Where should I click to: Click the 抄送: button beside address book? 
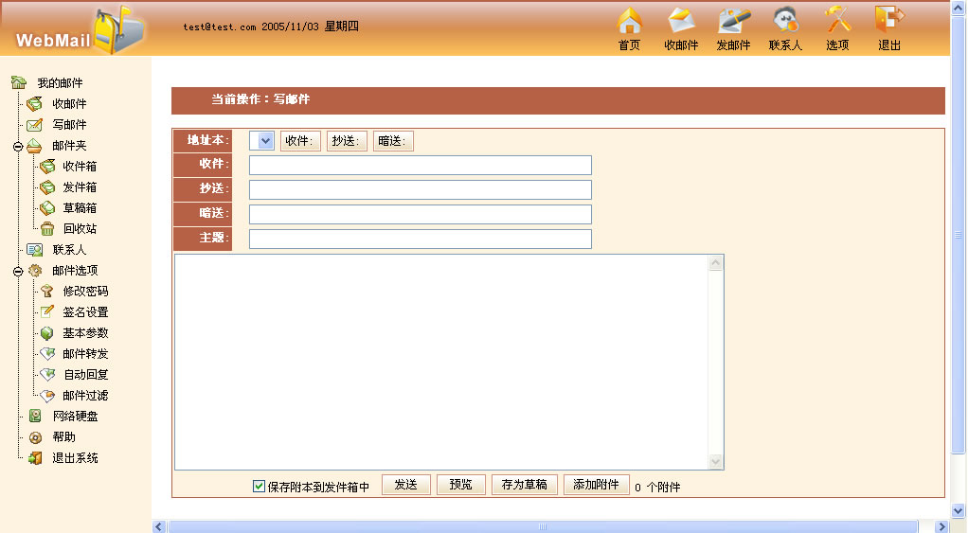[x=347, y=141]
